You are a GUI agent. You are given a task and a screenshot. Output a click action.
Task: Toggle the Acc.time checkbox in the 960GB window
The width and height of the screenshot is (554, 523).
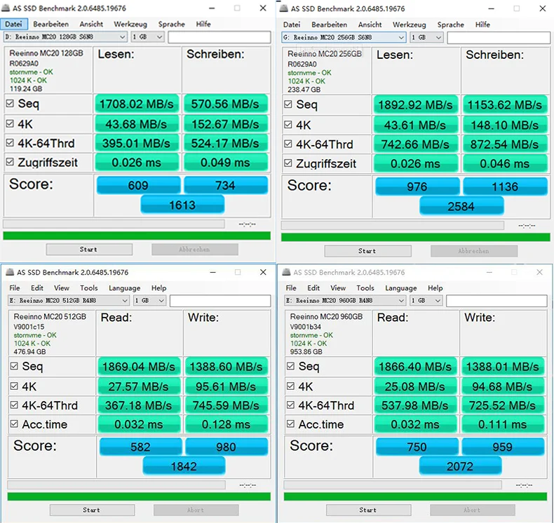[290, 423]
